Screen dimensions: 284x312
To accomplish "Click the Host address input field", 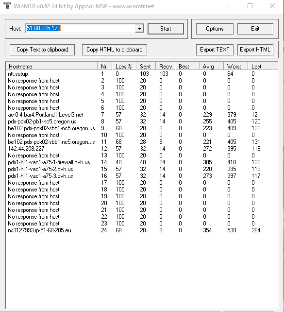I will pos(81,29).
